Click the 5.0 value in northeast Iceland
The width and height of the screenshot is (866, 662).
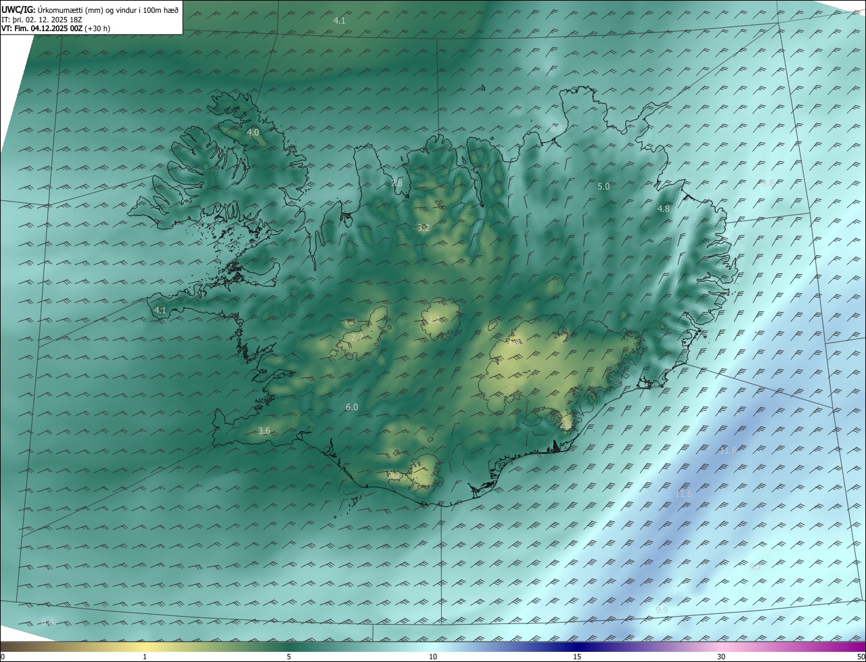603,186
